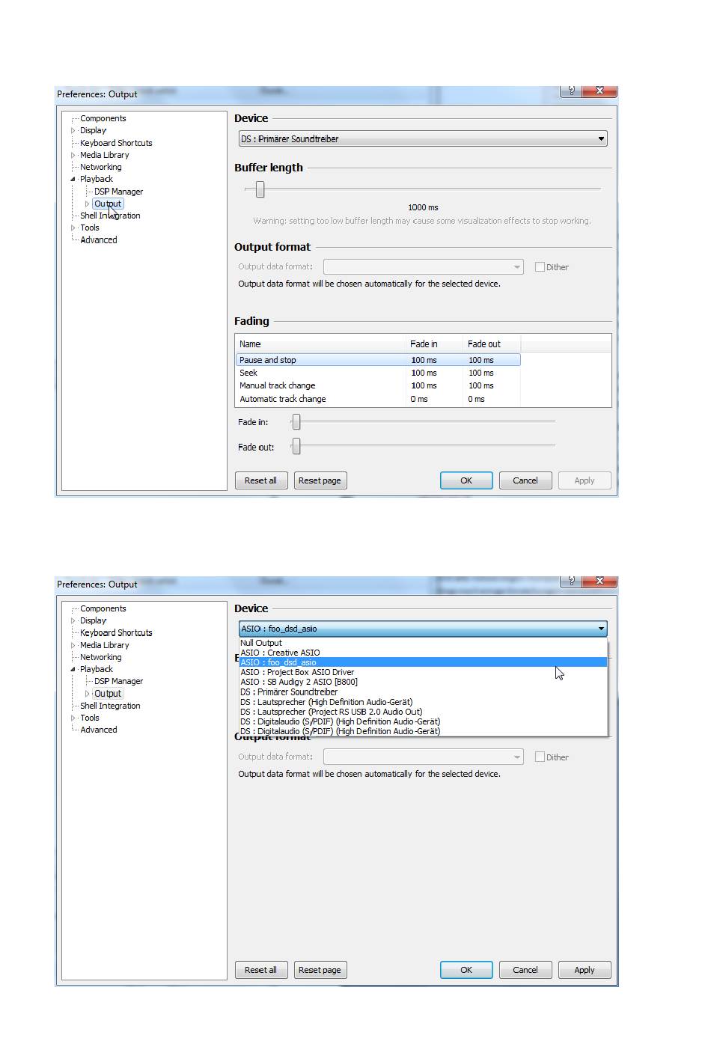Select Advanced in upper window tree

click(99, 240)
